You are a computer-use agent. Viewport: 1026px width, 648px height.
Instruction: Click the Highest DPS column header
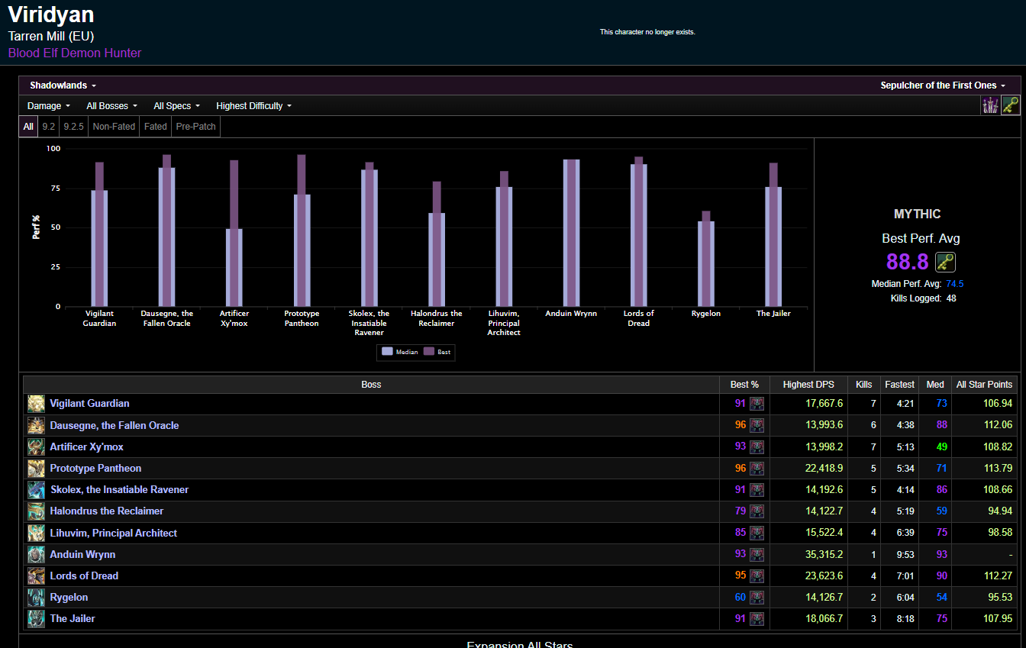click(808, 385)
